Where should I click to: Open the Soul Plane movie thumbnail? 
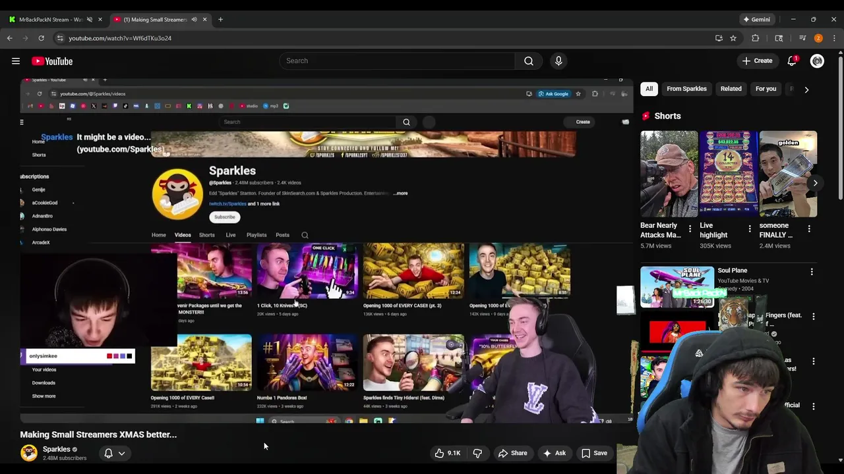[x=677, y=287]
